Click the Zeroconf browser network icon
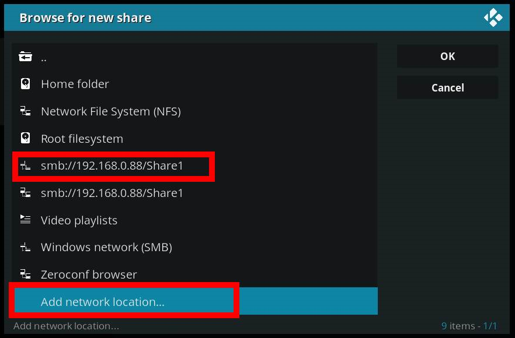This screenshot has width=515, height=338. click(25, 274)
